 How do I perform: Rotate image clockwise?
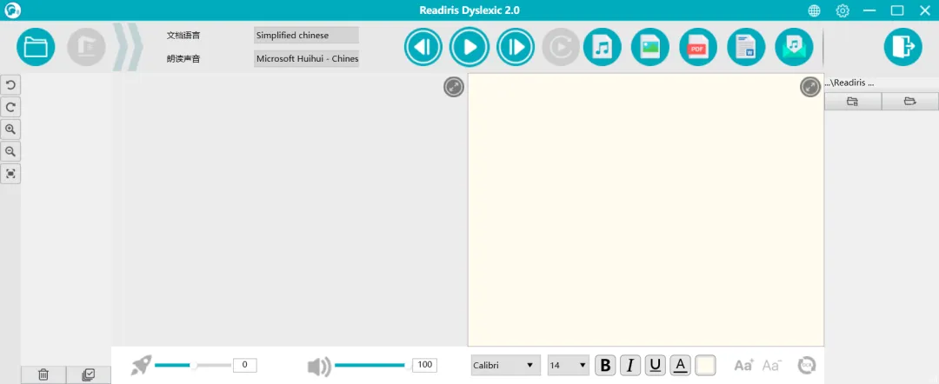click(10, 107)
